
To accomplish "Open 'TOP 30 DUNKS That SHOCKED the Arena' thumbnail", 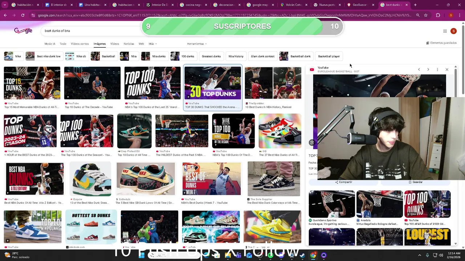I will (213, 83).
